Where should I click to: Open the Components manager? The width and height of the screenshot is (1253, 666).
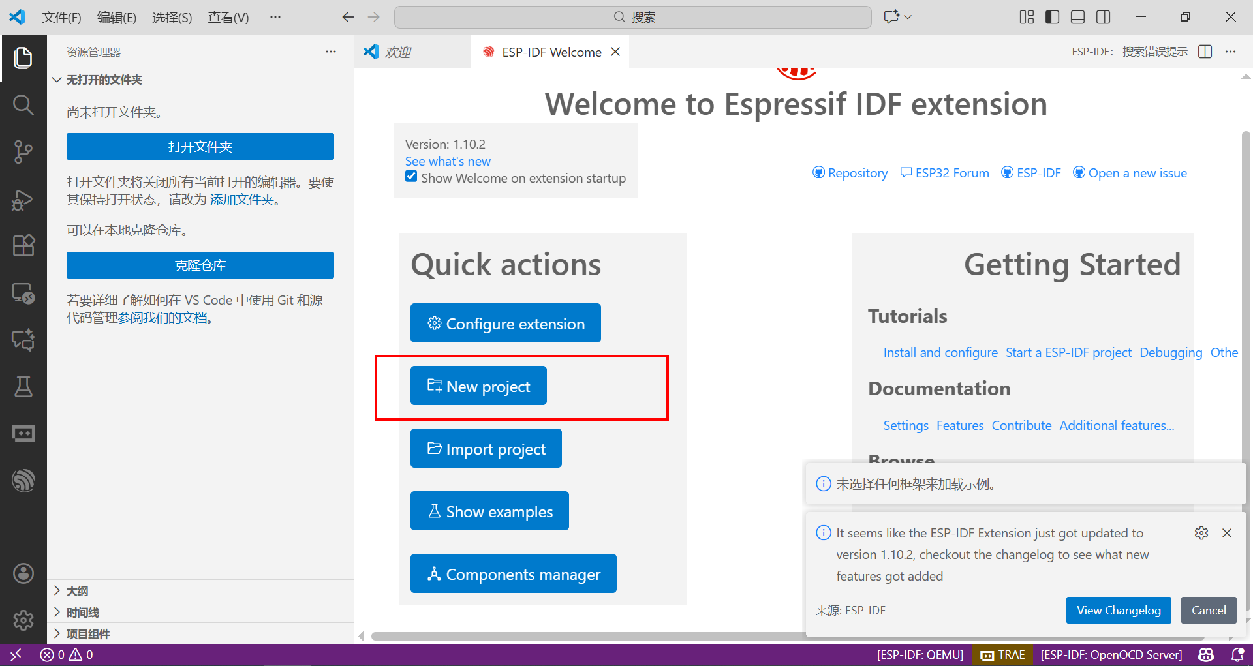[x=514, y=573]
